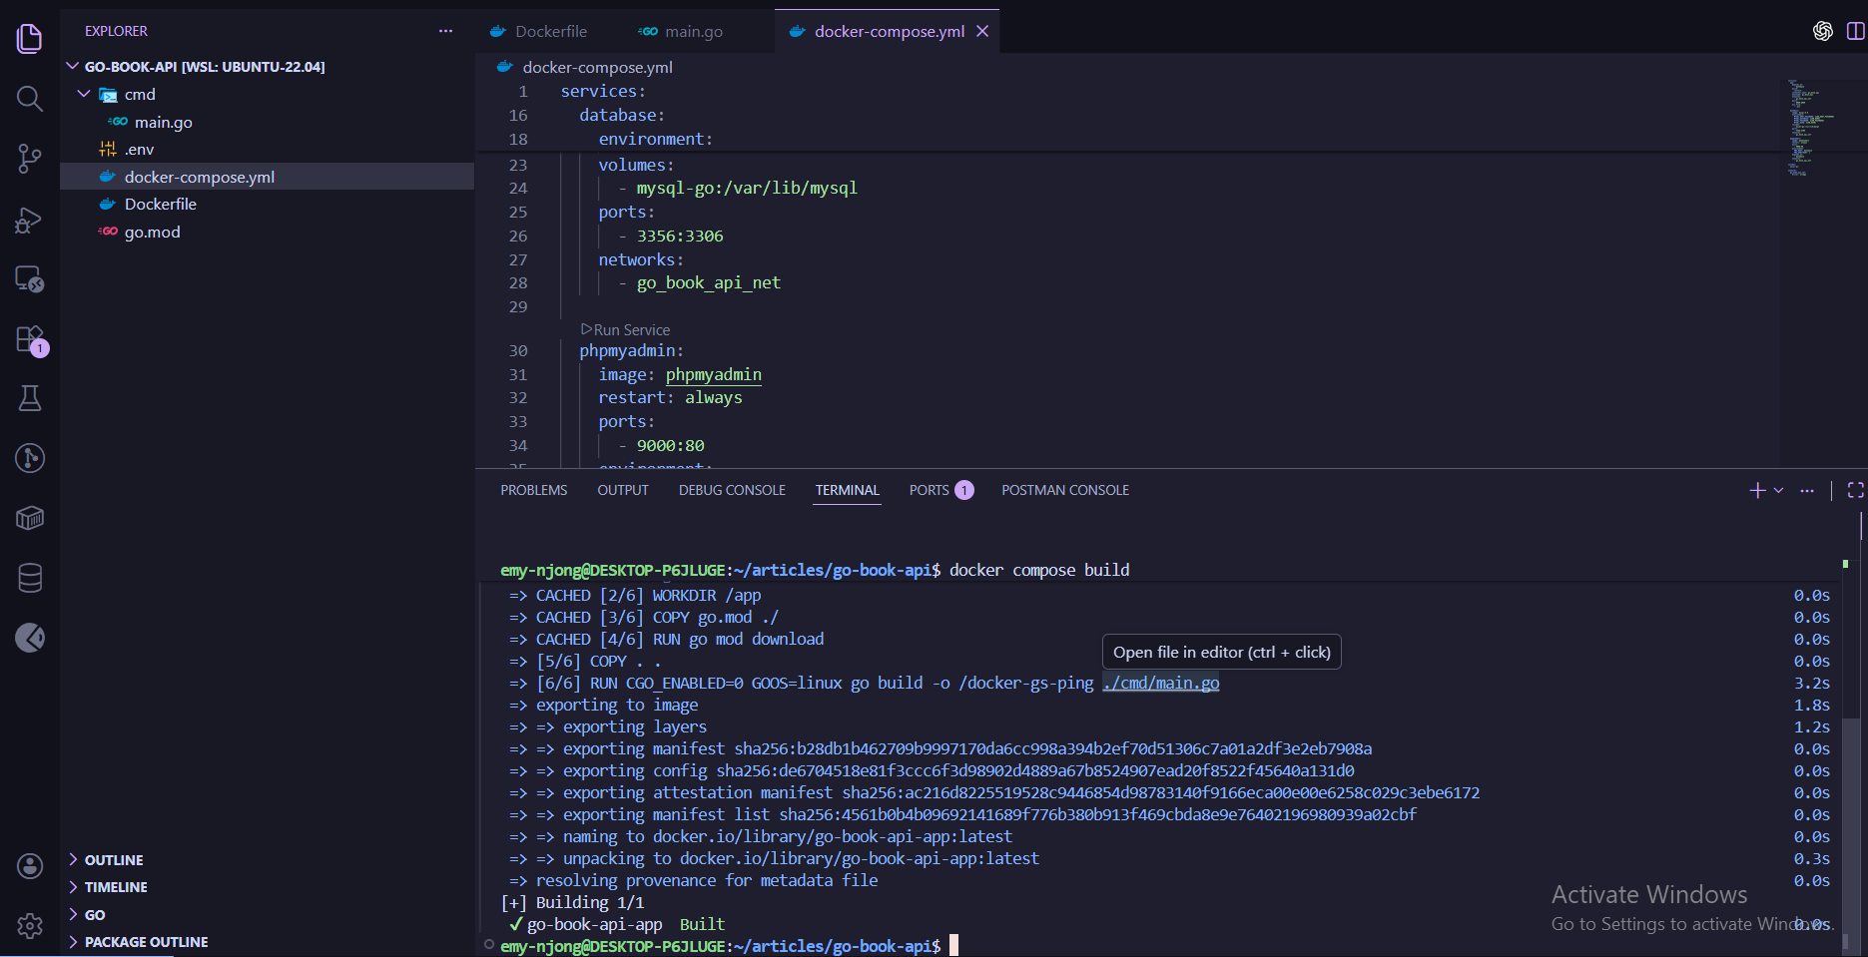Switch to the PROBLEMS panel tab
Viewport: 1868px width, 957px height.
(533, 490)
